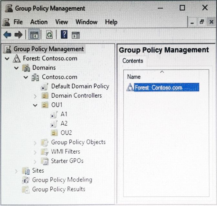Expand the Group Policy Objects node
Screen dimensions: 217x206
click(35, 142)
